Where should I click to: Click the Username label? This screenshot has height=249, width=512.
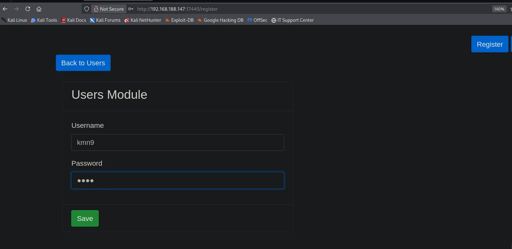(x=88, y=126)
